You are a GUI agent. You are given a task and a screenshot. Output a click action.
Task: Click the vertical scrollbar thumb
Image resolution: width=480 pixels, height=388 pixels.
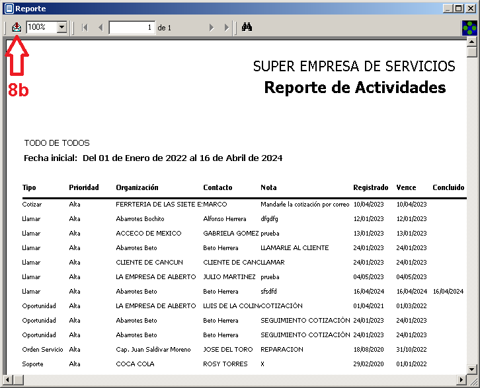point(471,51)
